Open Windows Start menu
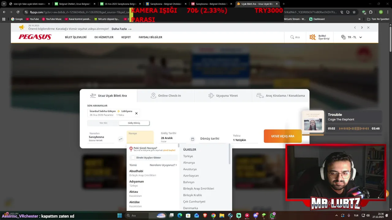Image resolution: width=392 pixels, height=220 pixels. (119, 215)
